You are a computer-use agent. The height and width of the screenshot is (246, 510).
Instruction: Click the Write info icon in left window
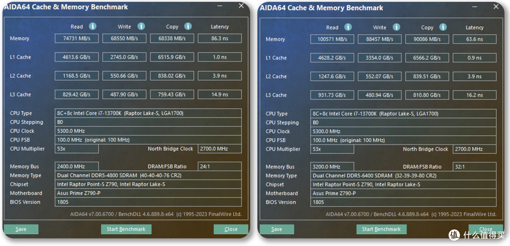(141, 26)
